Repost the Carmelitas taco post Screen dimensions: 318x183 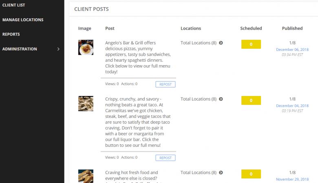coord(165,158)
